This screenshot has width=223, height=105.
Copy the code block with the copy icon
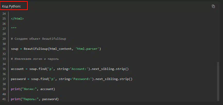pyautogui.click(x=213, y=6)
